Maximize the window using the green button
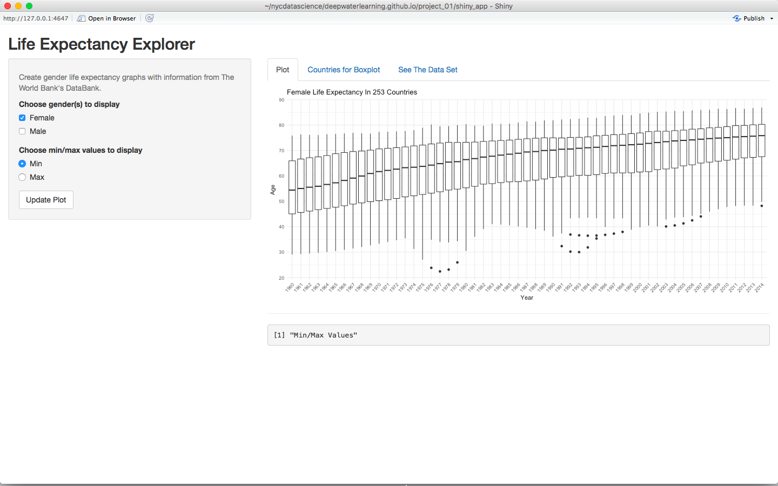Screen dimensions: 778x486 (29, 6)
